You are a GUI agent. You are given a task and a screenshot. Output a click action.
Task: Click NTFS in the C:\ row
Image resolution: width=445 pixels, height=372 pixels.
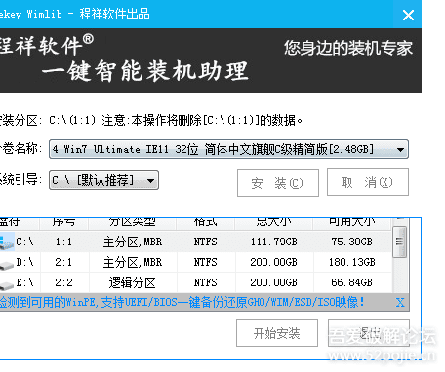(205, 242)
